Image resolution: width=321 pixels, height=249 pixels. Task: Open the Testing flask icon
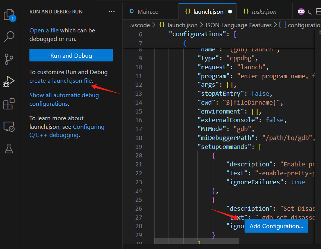(9, 149)
